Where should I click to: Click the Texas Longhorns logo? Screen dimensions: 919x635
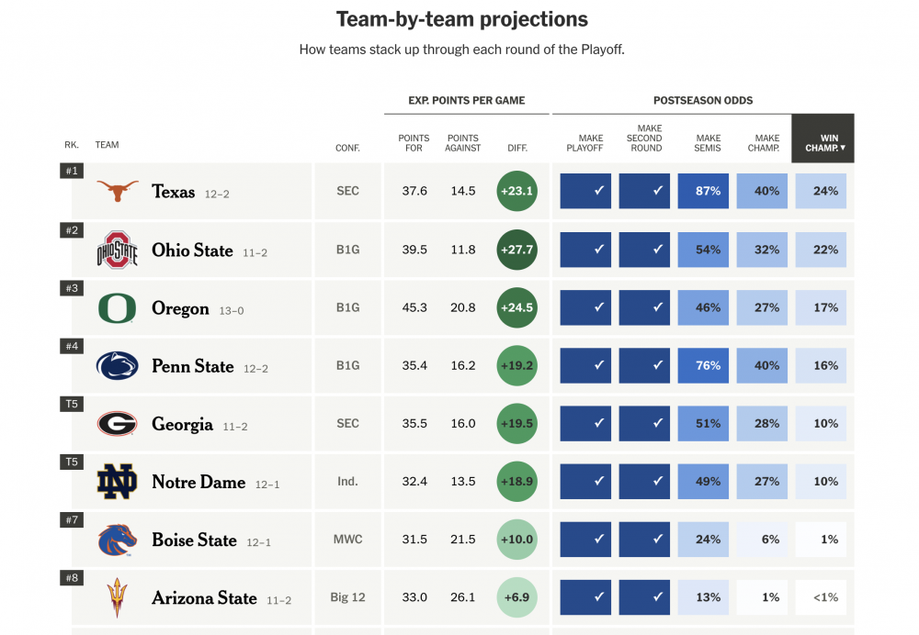[x=118, y=191]
